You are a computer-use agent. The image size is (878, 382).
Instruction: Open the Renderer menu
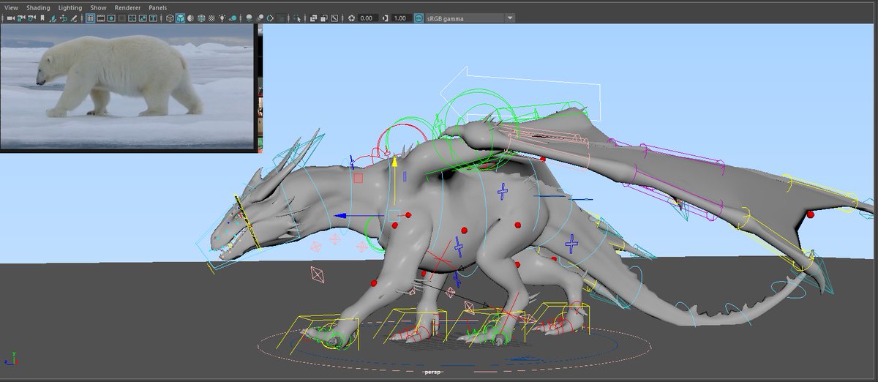pos(127,7)
